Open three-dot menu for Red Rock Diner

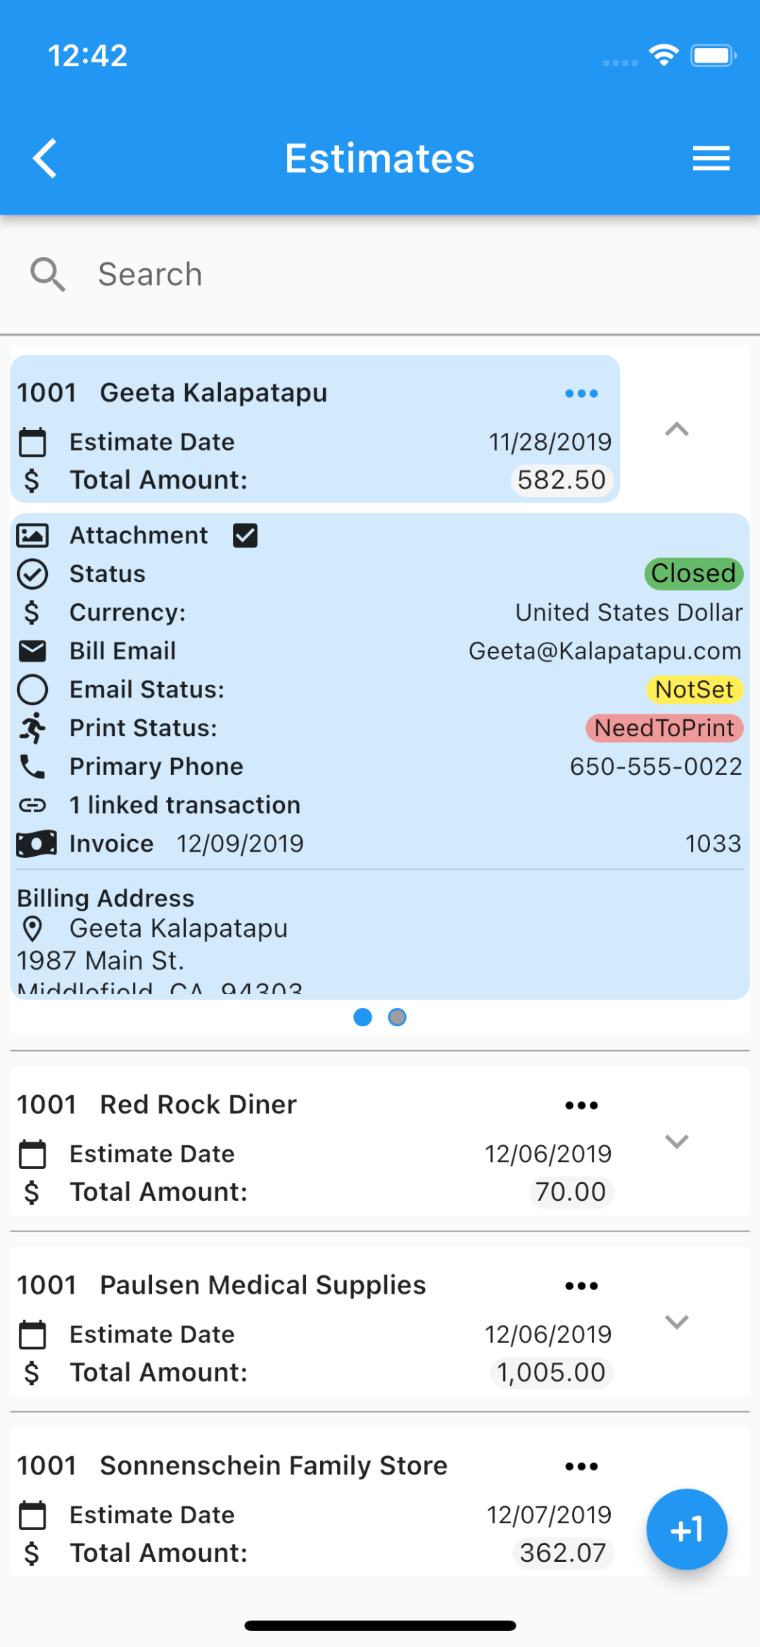tap(581, 1106)
